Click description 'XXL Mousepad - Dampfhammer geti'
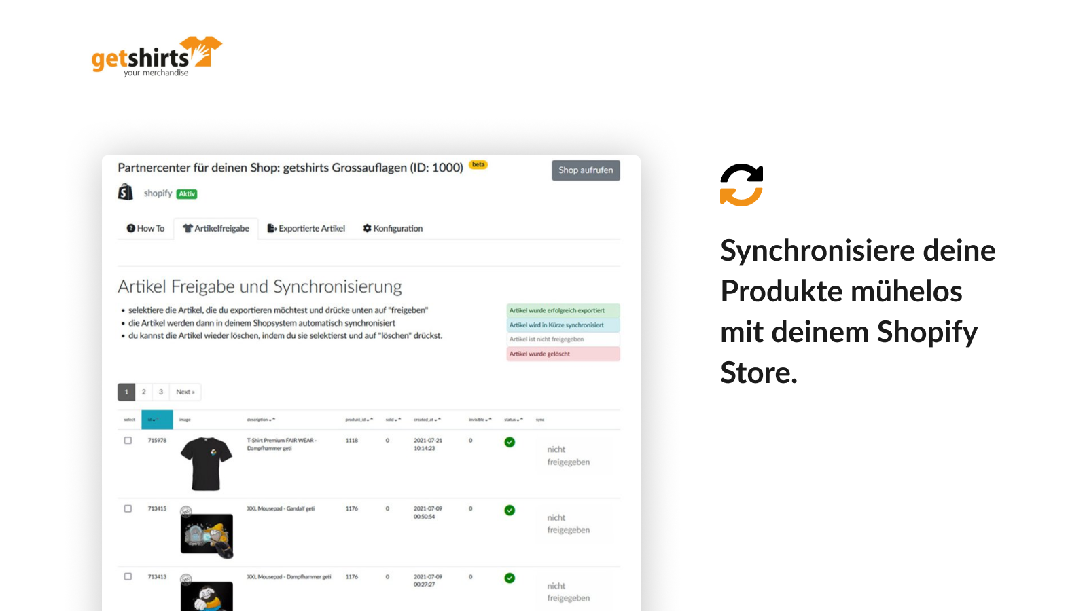Image resolution: width=1087 pixels, height=611 pixels. coord(289,577)
